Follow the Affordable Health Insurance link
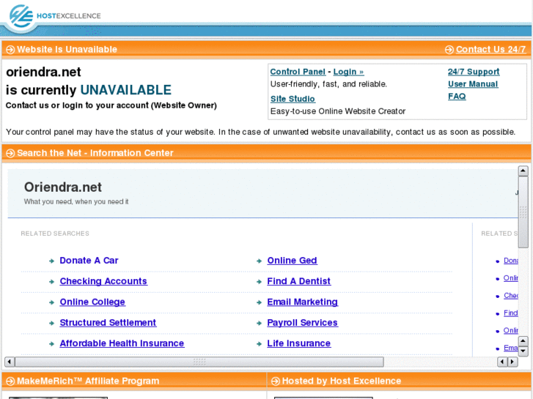Image resolution: width=533 pixels, height=399 pixels. pos(122,343)
